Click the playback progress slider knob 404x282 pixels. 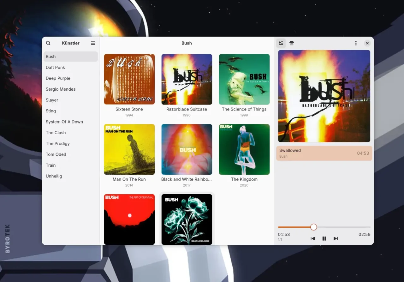313,227
